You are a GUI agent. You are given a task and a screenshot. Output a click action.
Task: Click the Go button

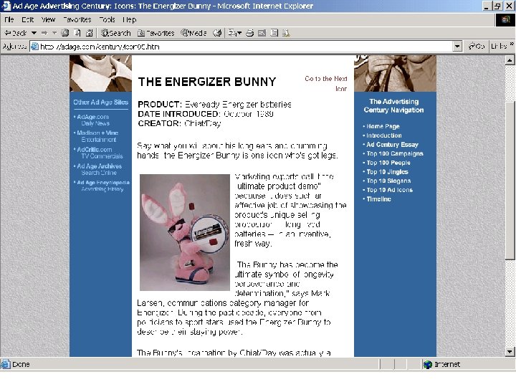click(x=476, y=47)
